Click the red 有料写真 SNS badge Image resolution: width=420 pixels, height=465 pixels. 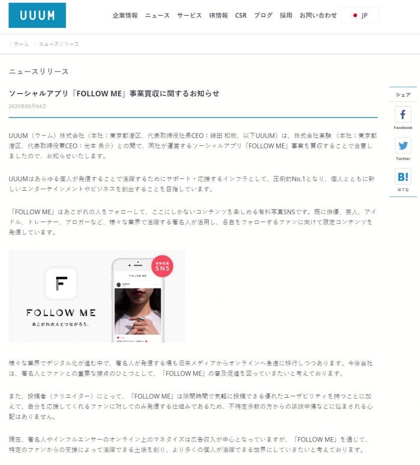pyautogui.click(x=162, y=266)
